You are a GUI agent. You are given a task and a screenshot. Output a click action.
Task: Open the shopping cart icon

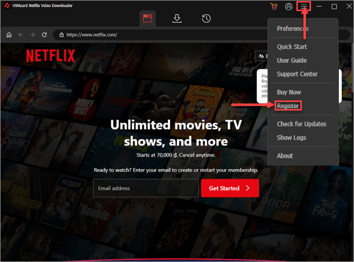273,6
